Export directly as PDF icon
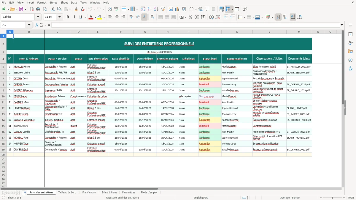The width and height of the screenshot is (356, 200). pyautogui.click(x=32, y=9)
